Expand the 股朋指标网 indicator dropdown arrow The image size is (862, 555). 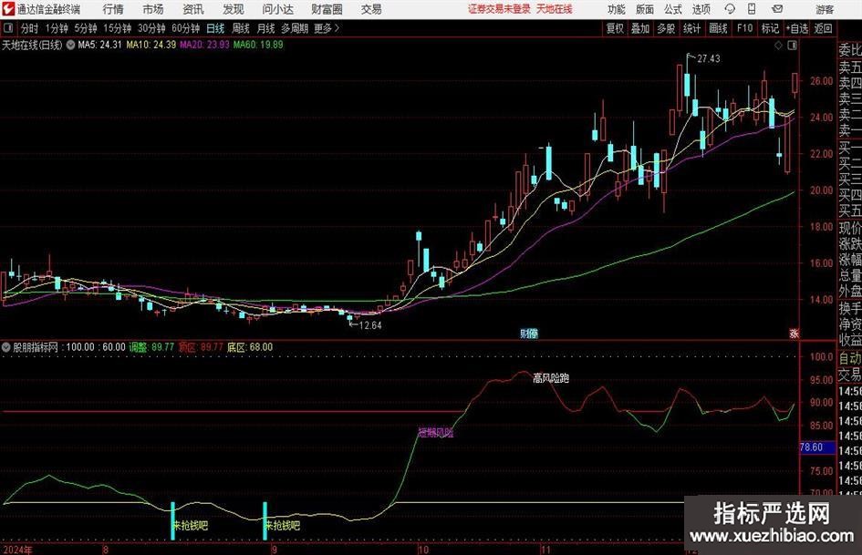click(x=6, y=347)
